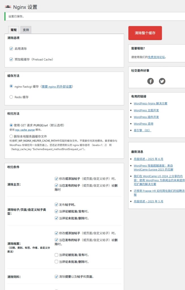Click the Nginx logo beside page title
Screen dimensions: 185x290
[8, 7]
